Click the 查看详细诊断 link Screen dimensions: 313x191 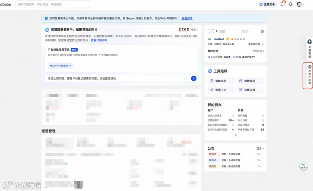pos(99,40)
